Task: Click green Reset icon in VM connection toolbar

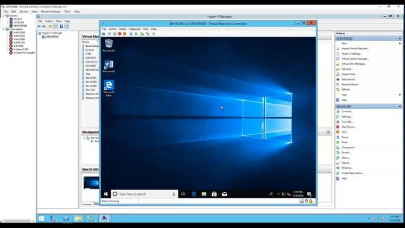Action: click(x=136, y=34)
